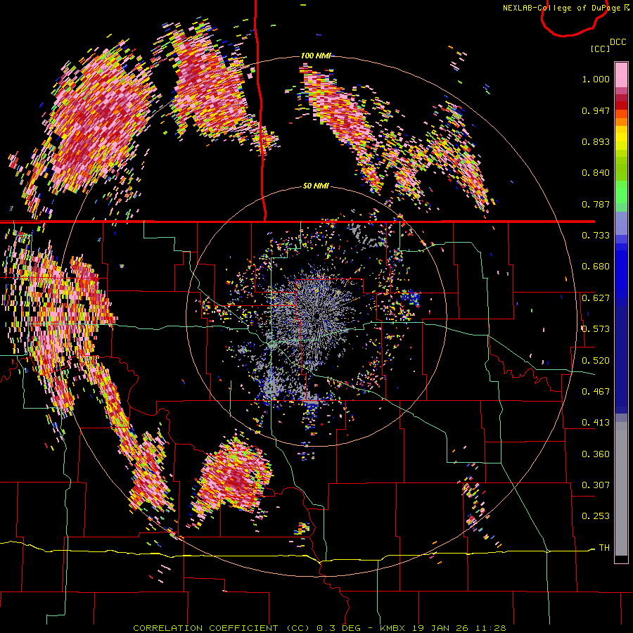The image size is (633, 633).
Task: Click the 0.253 scale value
Action: (x=596, y=516)
